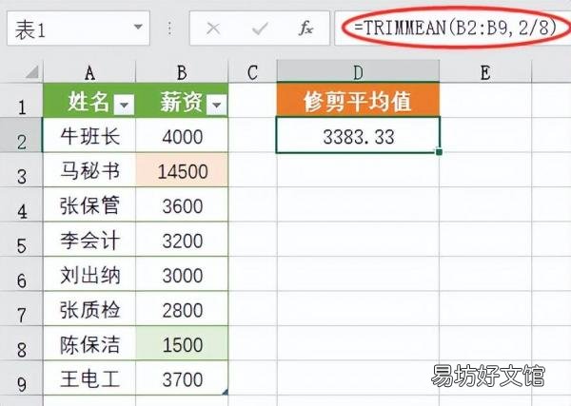Select row 8 header
This screenshot has width=571, height=406.
pos(22,343)
